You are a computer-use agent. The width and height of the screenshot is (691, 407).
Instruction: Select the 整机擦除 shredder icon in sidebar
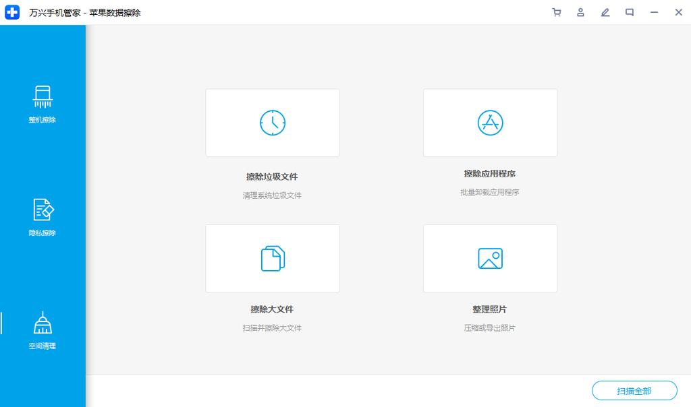click(x=43, y=96)
